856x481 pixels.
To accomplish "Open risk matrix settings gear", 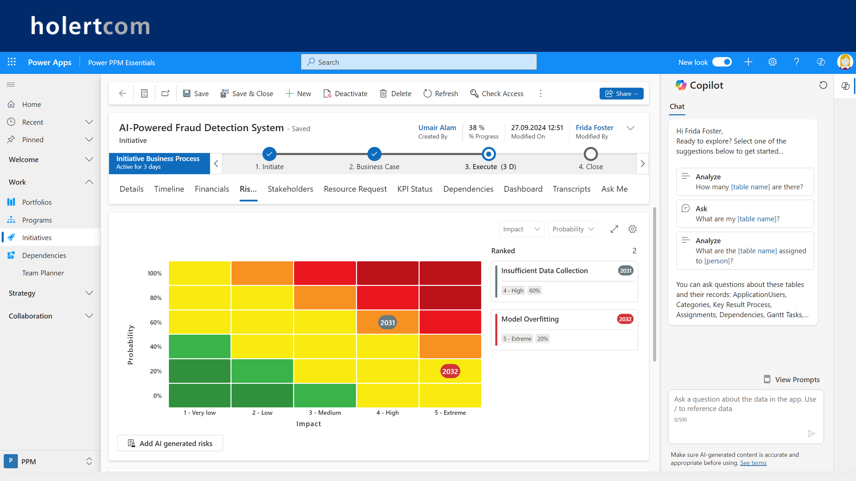I will pos(632,229).
